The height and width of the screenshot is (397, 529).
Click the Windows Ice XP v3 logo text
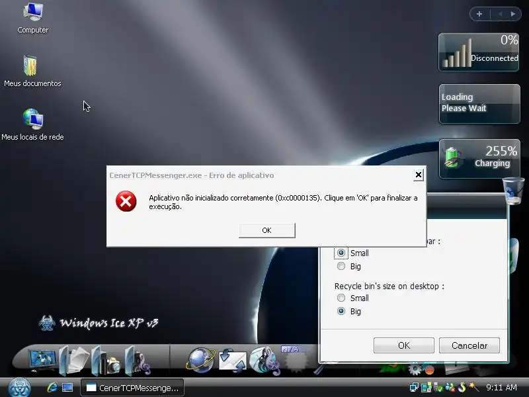109,323
